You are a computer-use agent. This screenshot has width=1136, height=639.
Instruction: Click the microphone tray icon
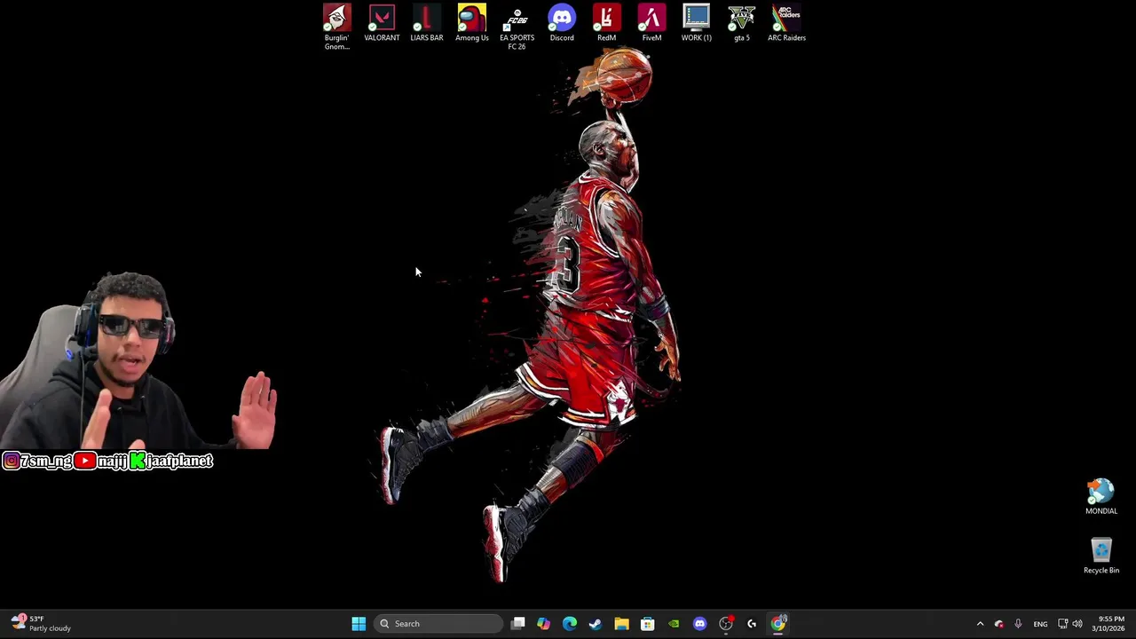pos(1018,624)
